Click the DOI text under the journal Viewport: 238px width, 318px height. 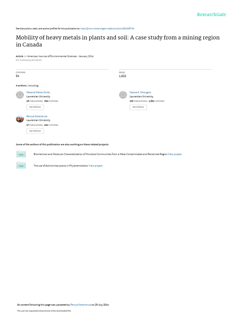pos(29,60)
